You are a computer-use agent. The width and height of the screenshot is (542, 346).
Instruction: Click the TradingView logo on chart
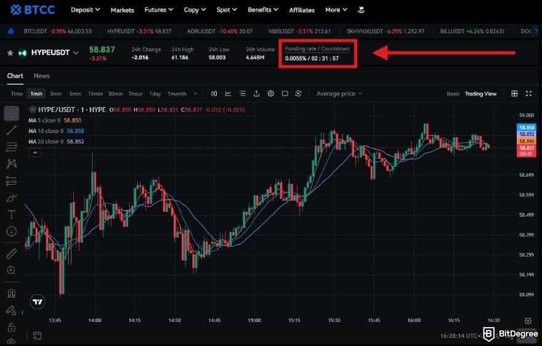click(x=38, y=302)
